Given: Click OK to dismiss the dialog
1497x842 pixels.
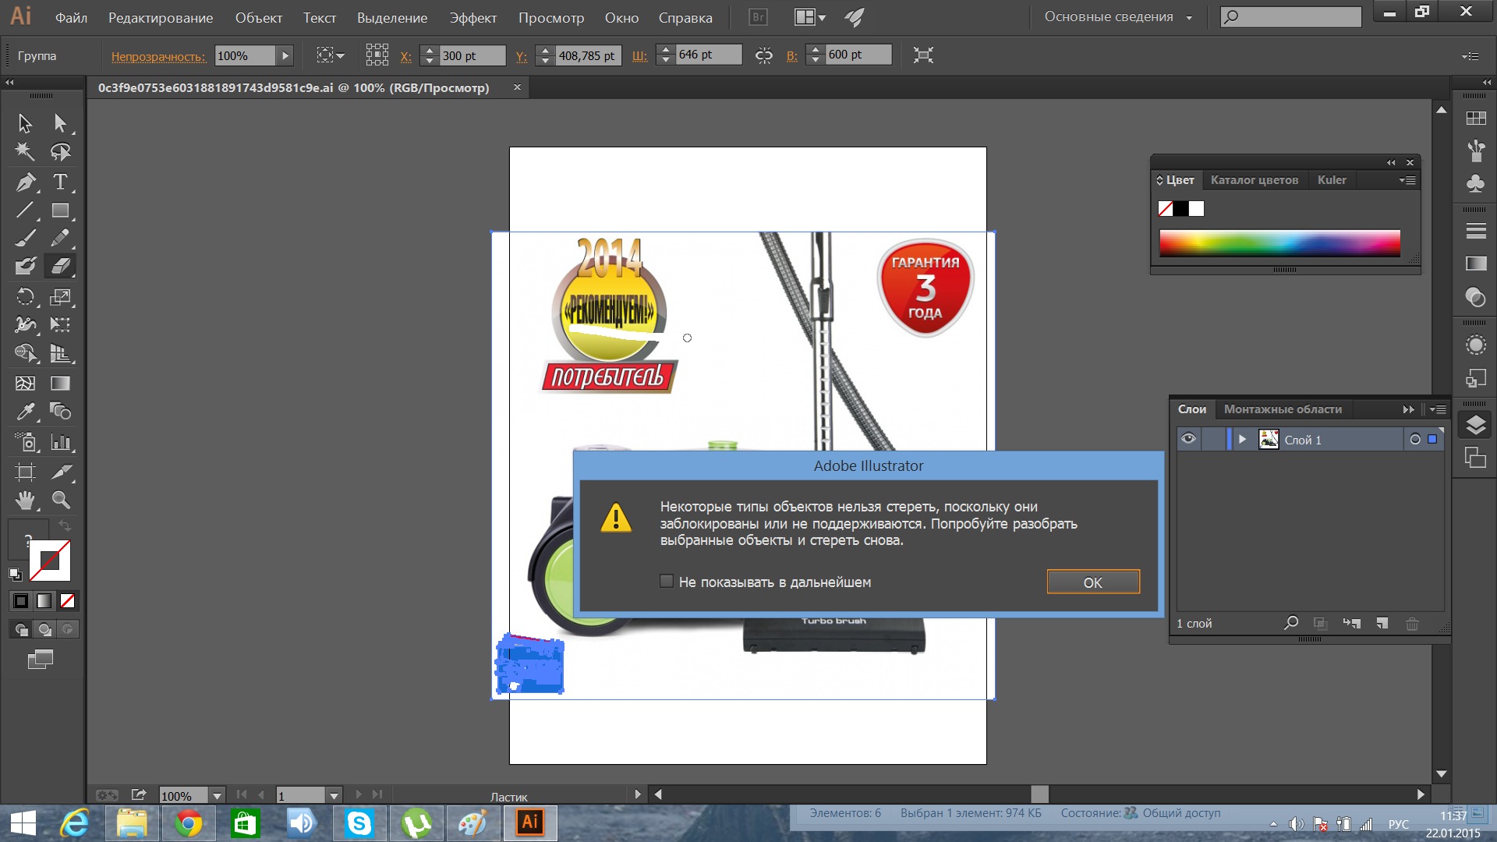Looking at the screenshot, I should [x=1092, y=582].
